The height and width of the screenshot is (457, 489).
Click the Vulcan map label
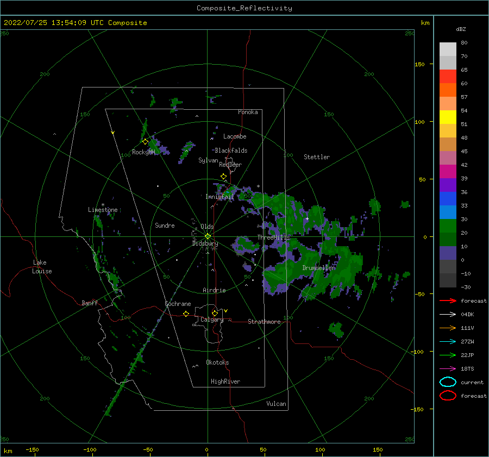click(x=277, y=404)
